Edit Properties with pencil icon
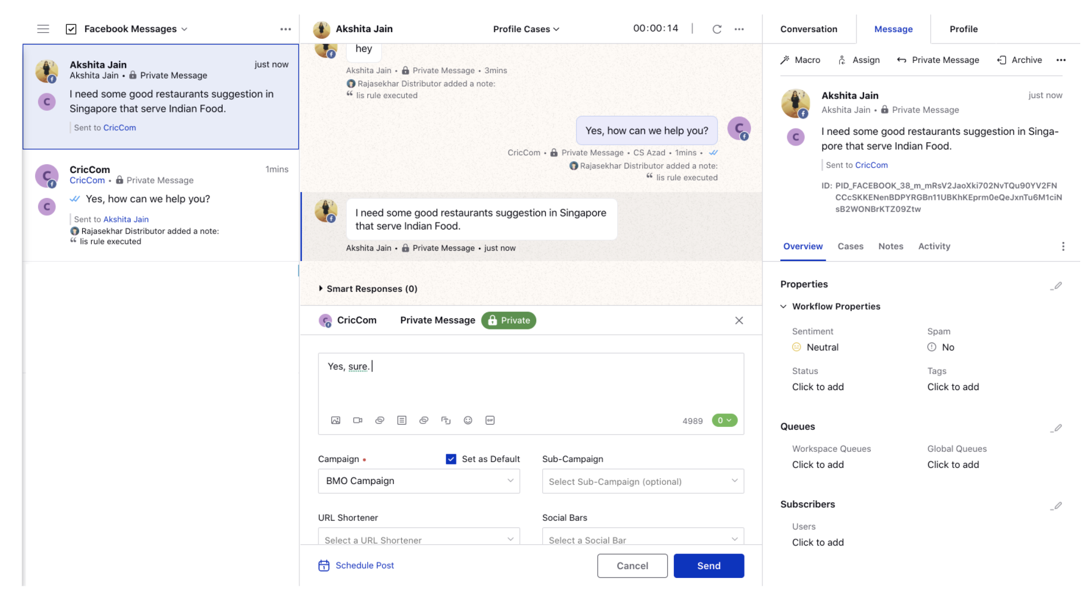1088x603 pixels. tap(1056, 285)
